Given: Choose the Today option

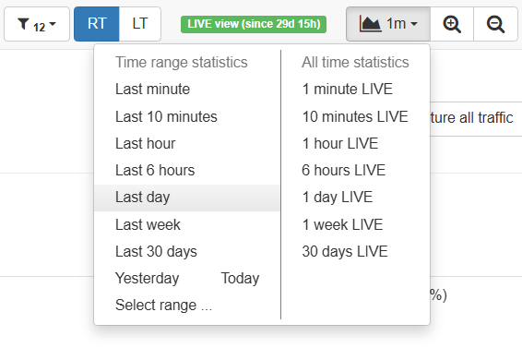Looking at the screenshot, I should click(x=240, y=279).
